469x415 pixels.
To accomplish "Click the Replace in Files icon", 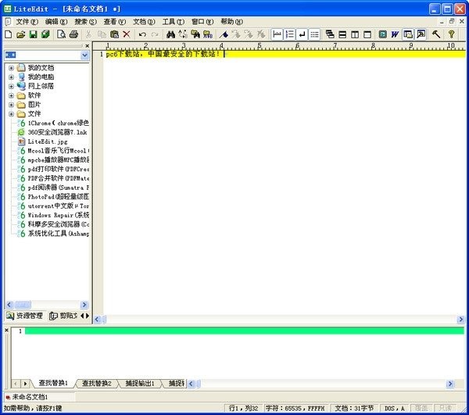I will point(208,34).
